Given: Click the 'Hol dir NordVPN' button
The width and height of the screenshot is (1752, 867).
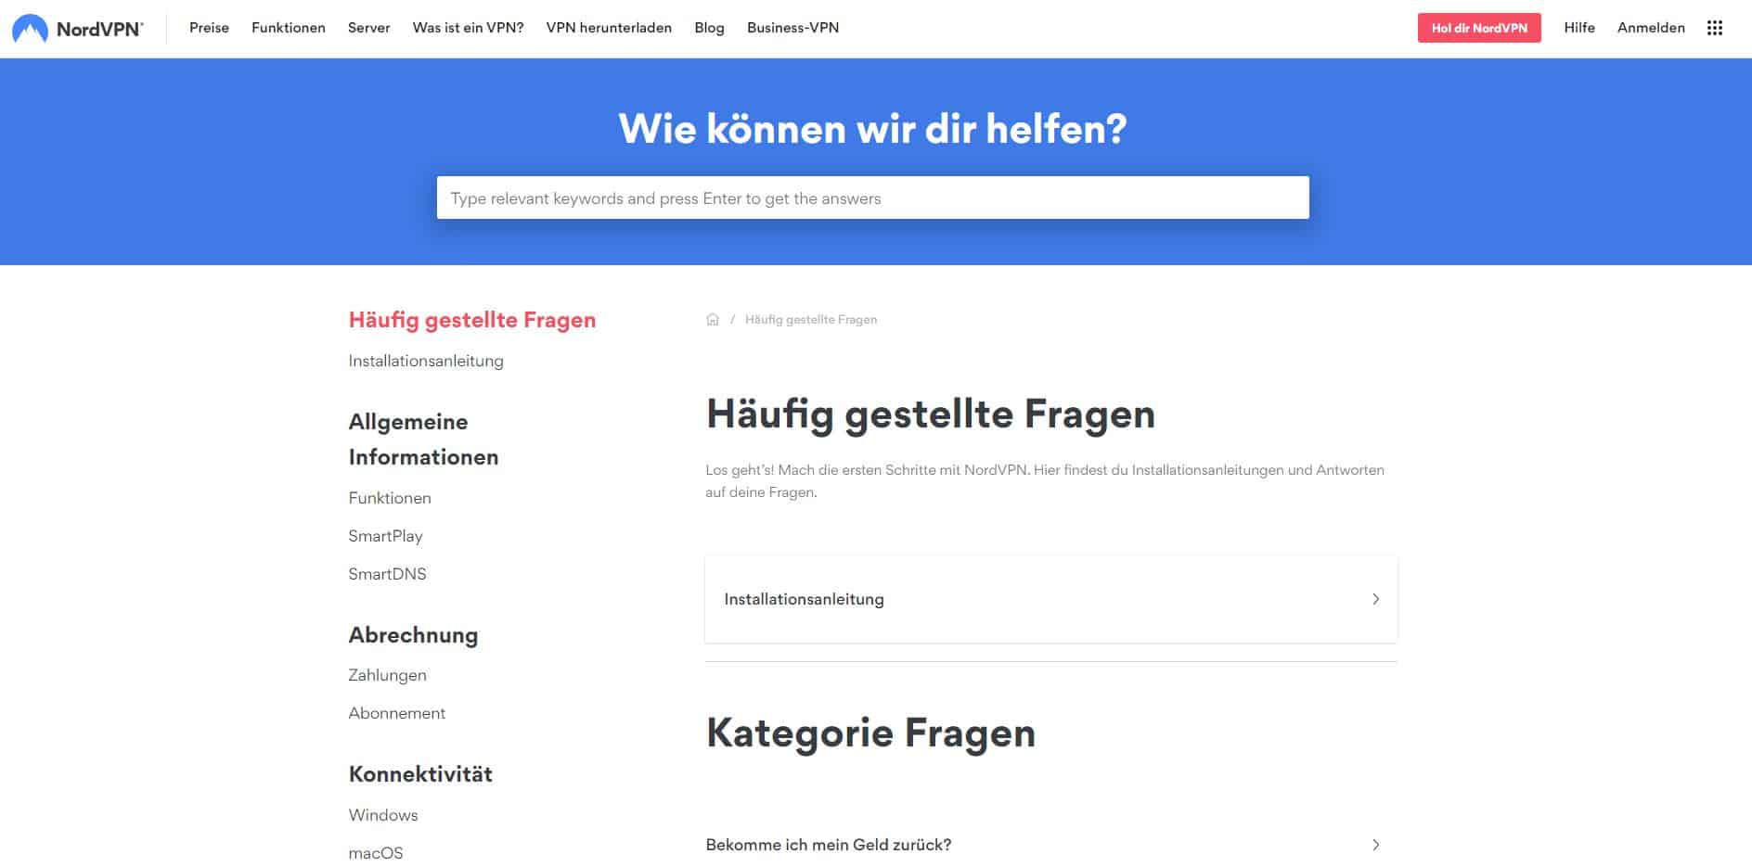Looking at the screenshot, I should click(1479, 28).
